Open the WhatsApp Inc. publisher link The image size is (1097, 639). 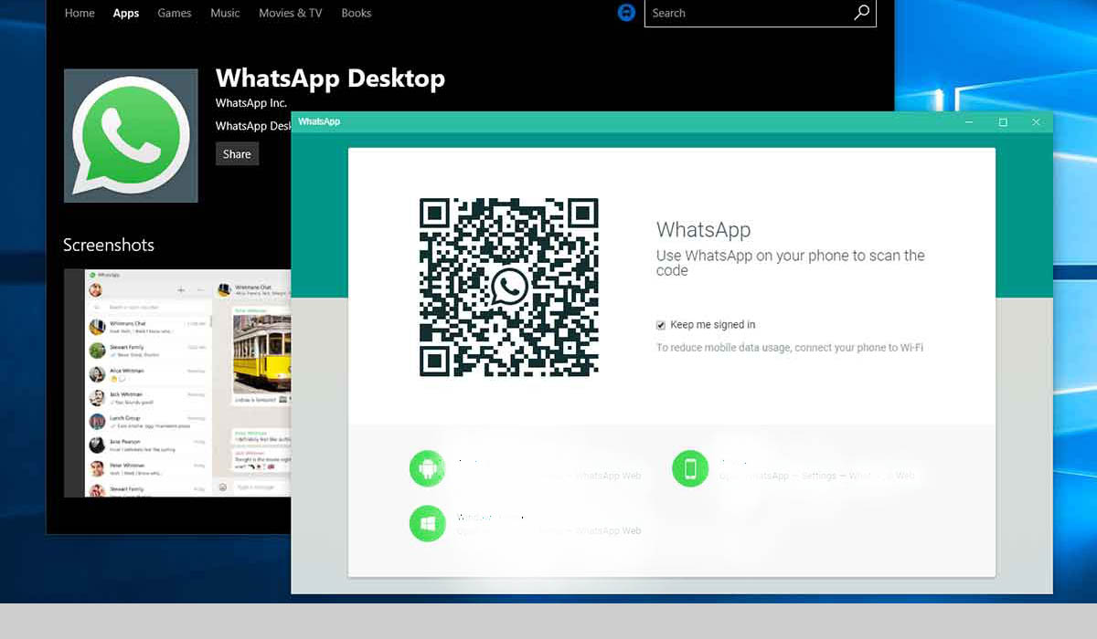pos(251,103)
